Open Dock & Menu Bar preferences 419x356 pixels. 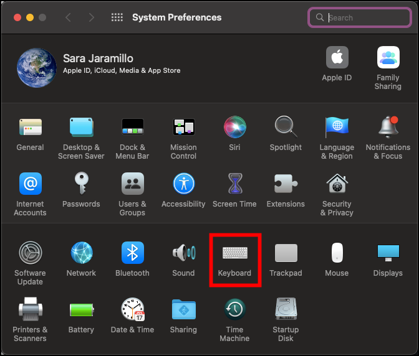(132, 128)
